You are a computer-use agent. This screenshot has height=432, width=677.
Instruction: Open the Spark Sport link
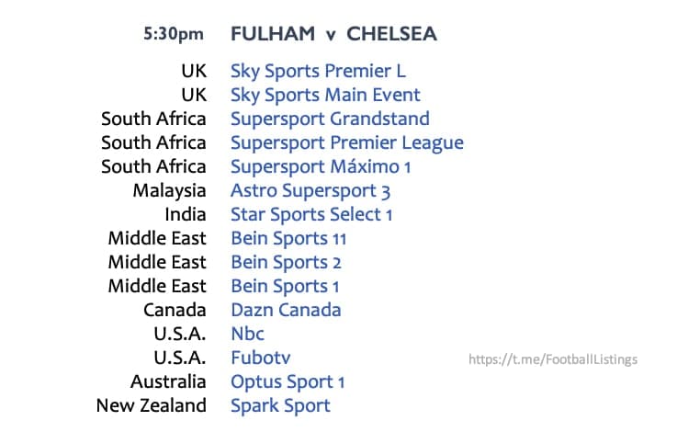tap(280, 405)
